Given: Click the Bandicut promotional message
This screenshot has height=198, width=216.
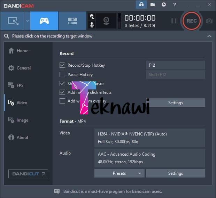Looking at the screenshot, I should [x=113, y=191].
